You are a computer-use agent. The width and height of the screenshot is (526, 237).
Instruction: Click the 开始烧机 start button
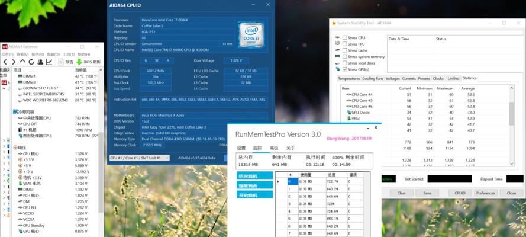pos(254,195)
